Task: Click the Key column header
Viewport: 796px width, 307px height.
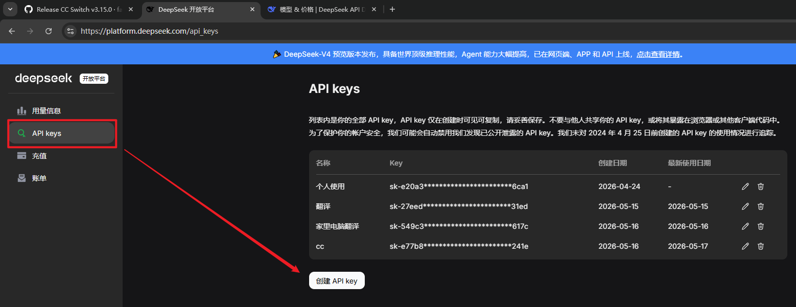Action: pos(396,163)
